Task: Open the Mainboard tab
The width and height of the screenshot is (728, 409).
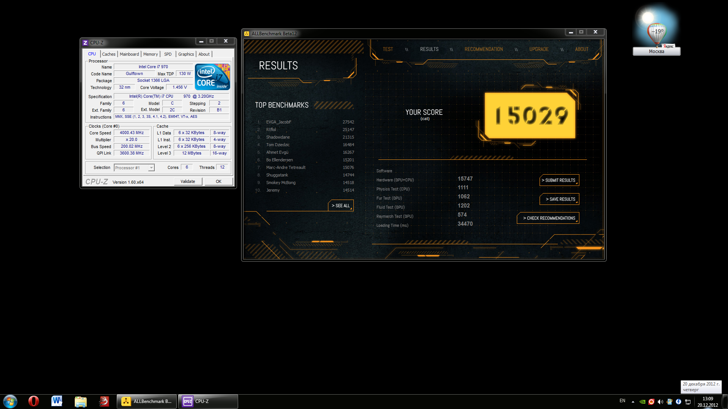Action: pos(129,54)
